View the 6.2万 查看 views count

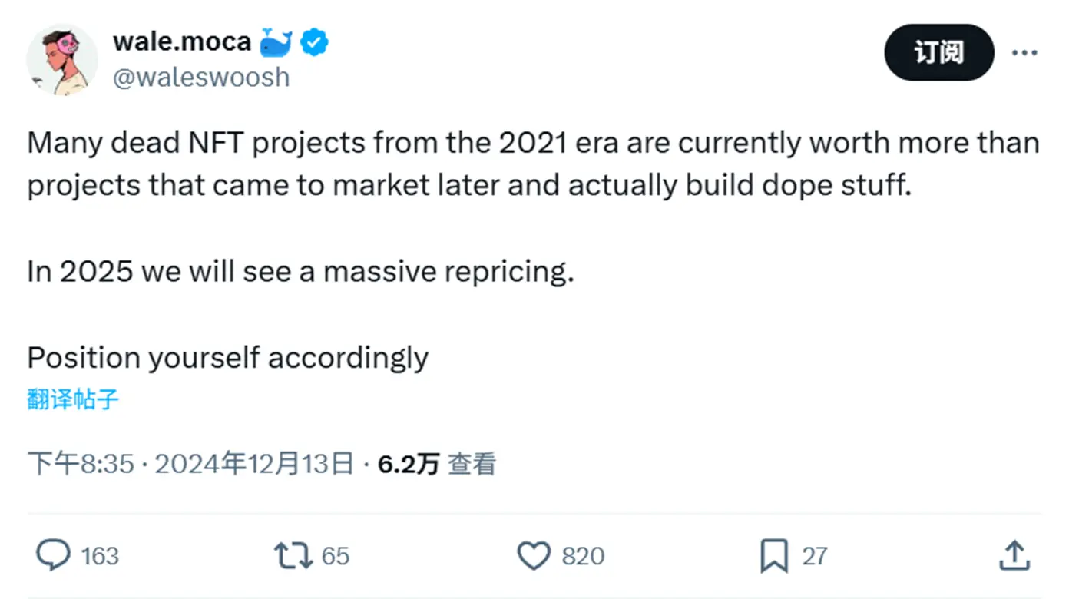pos(437,465)
